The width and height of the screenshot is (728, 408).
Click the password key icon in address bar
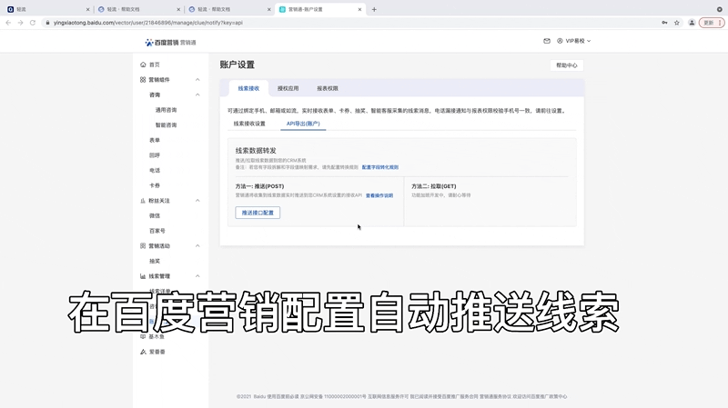[x=664, y=22]
